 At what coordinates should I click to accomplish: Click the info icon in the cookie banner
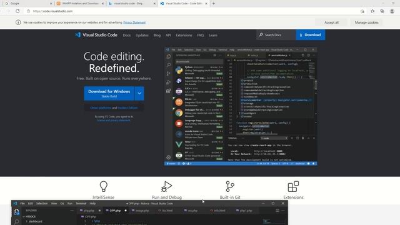pyautogui.click(x=18, y=22)
